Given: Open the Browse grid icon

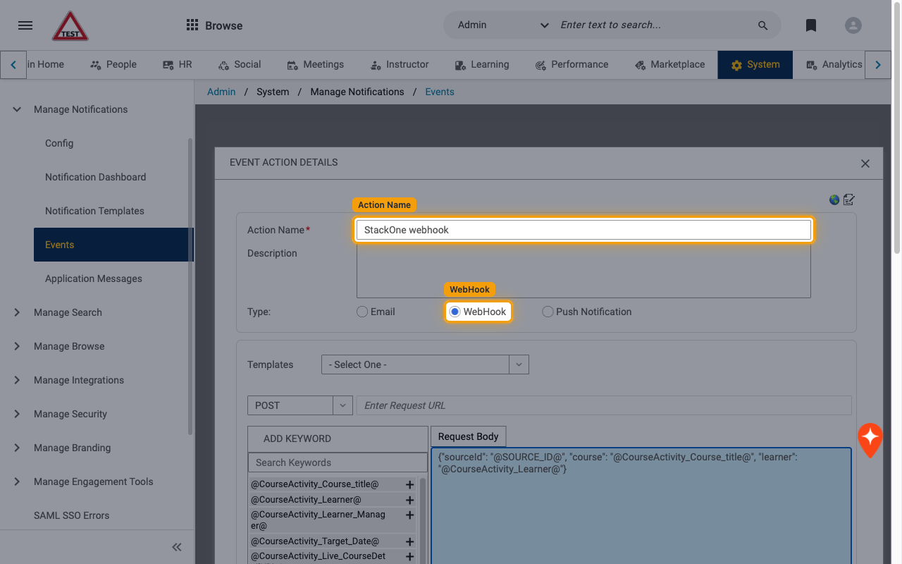Looking at the screenshot, I should point(192,25).
